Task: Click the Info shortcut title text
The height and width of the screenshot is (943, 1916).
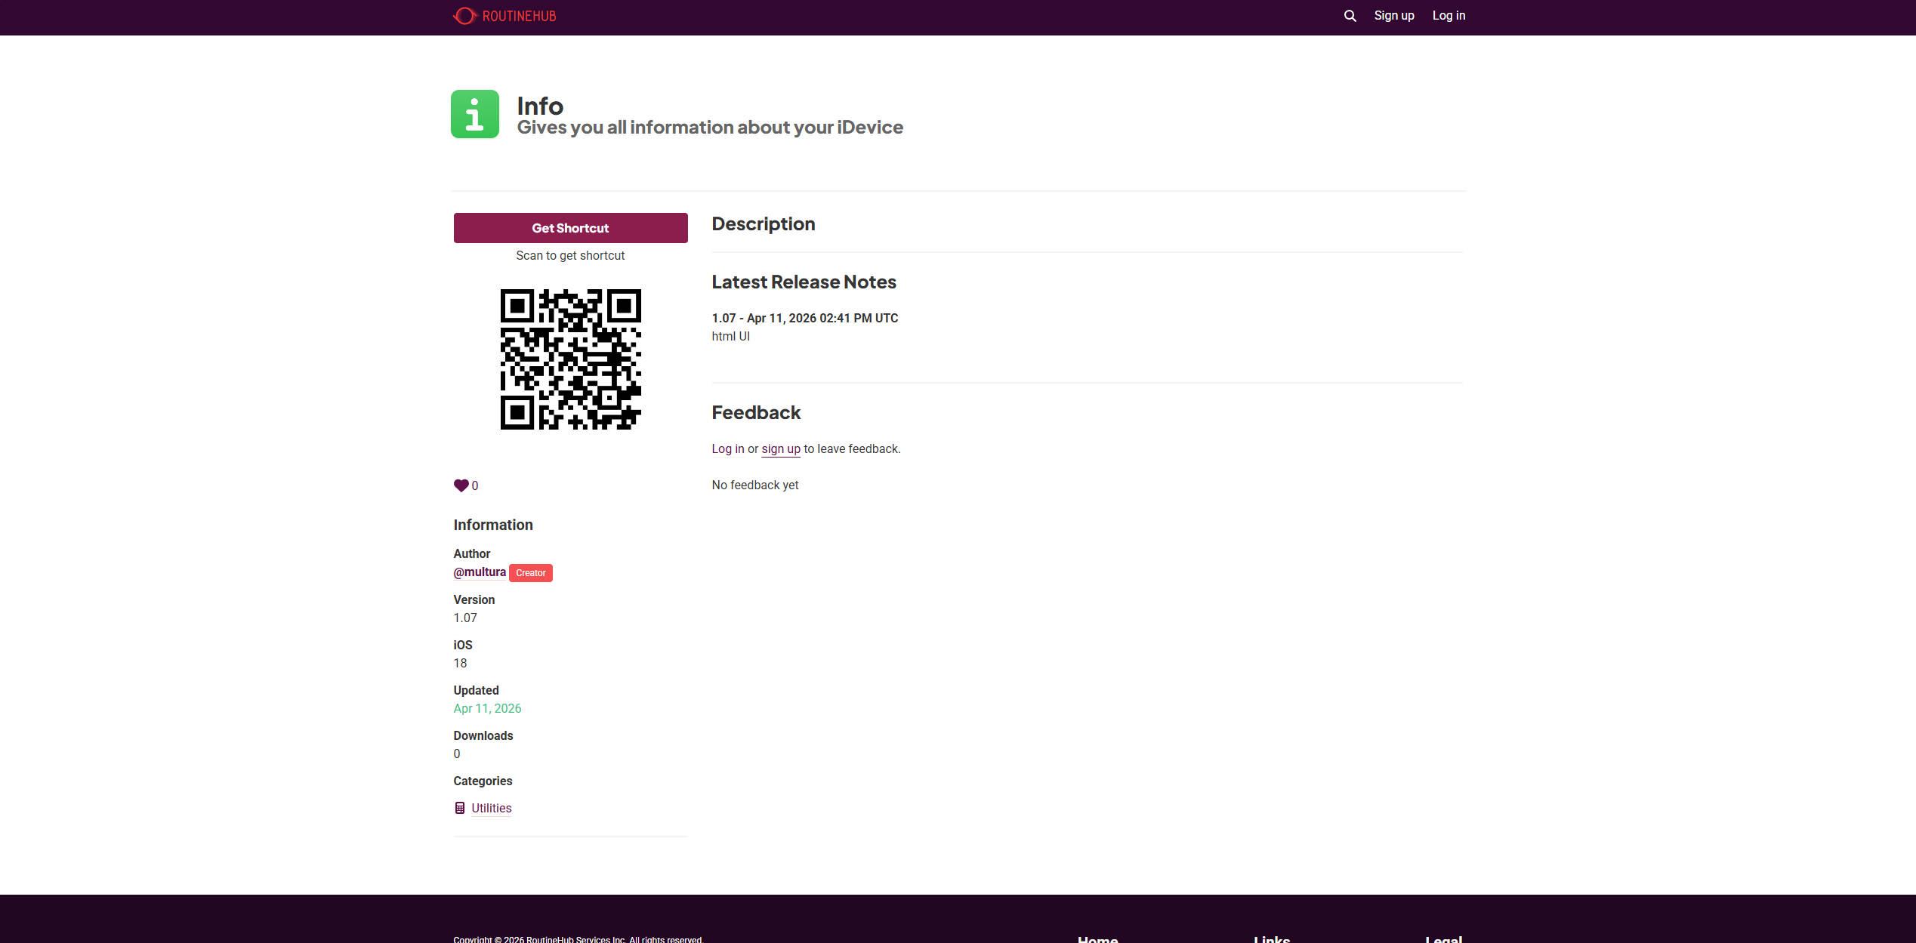Action: coord(540,106)
